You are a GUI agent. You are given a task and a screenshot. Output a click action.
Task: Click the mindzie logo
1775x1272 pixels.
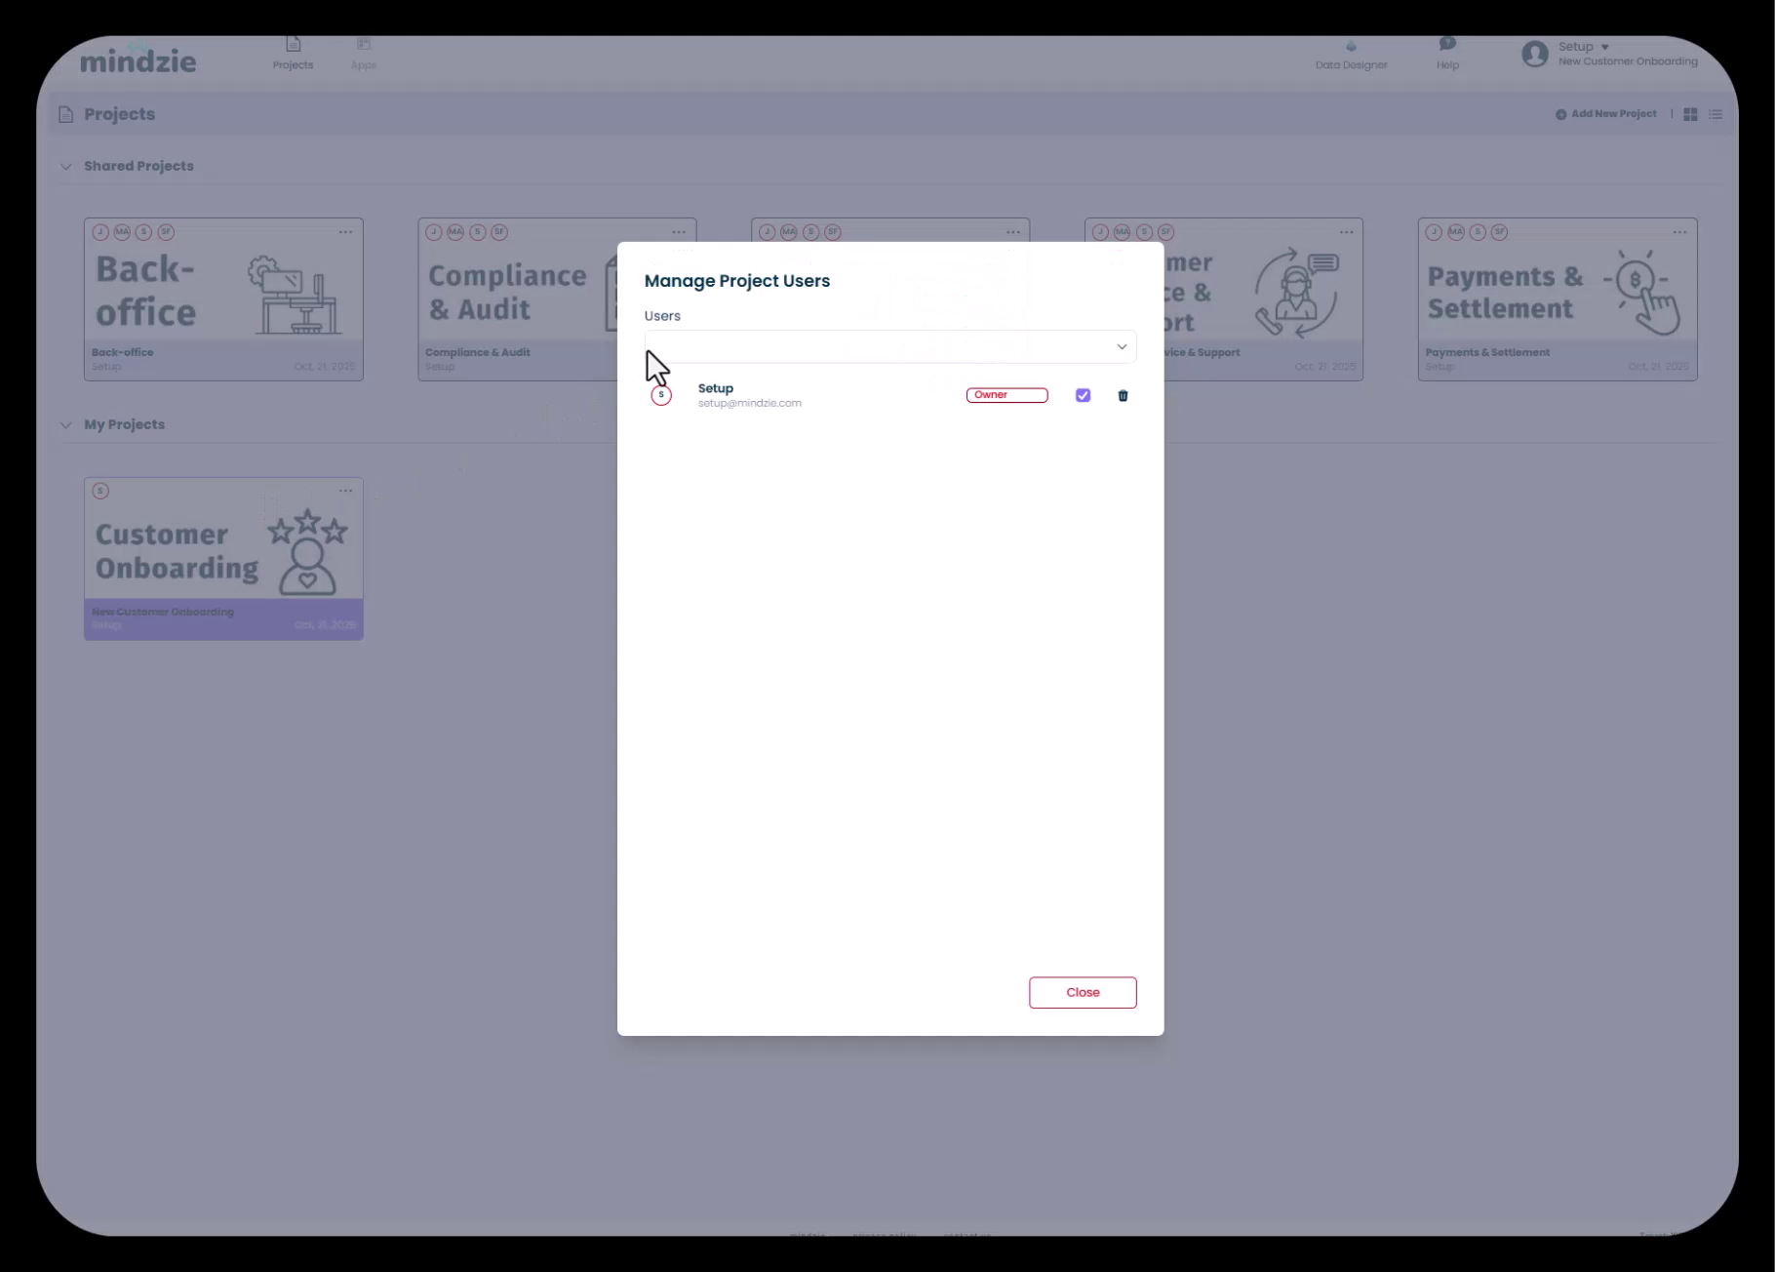(x=138, y=60)
